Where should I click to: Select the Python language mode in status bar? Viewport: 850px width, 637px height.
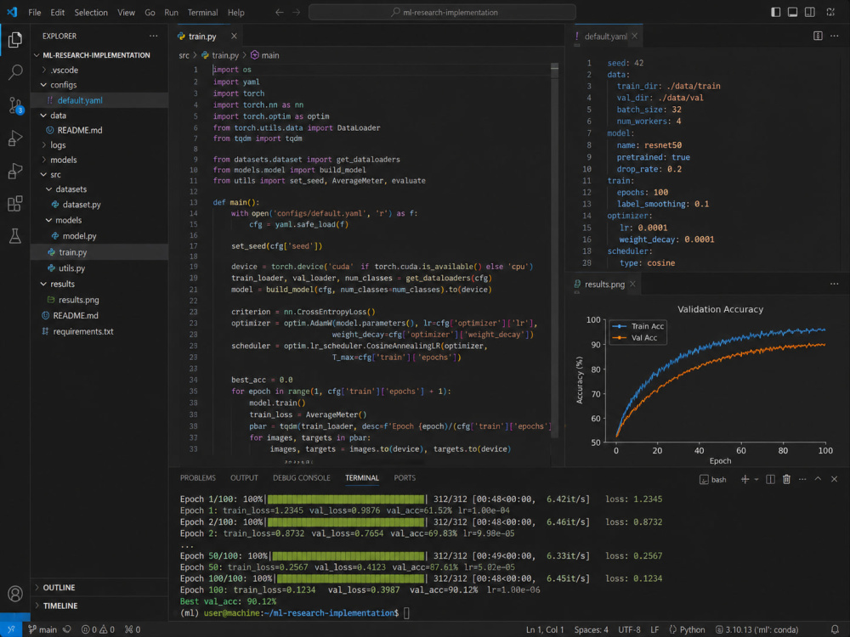click(x=687, y=629)
